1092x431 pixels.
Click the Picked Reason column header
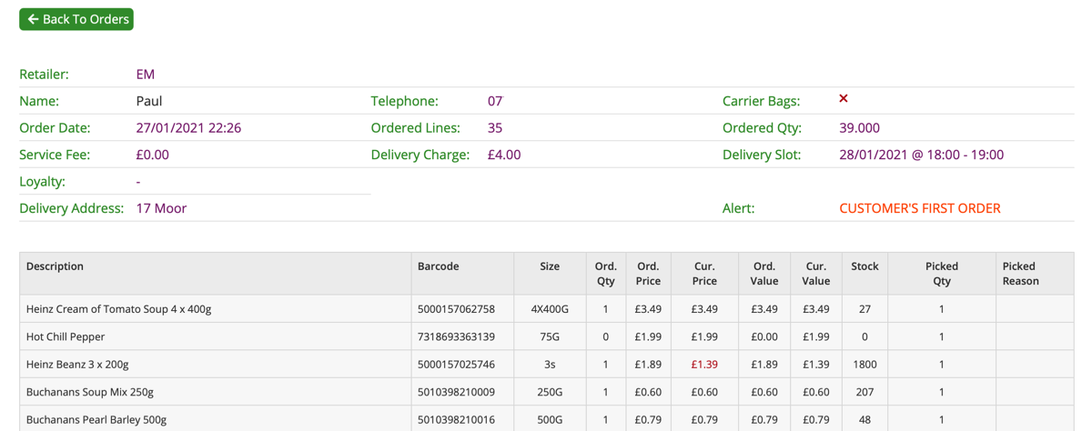[1020, 274]
